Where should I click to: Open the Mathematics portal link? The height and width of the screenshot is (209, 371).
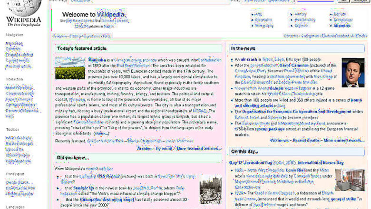pos(305,20)
